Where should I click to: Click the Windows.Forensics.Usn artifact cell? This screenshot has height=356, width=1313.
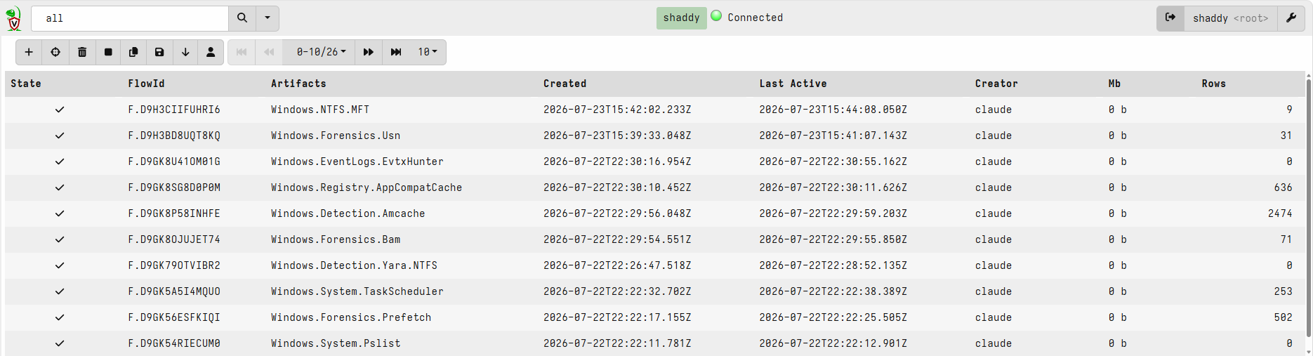pyautogui.click(x=336, y=136)
